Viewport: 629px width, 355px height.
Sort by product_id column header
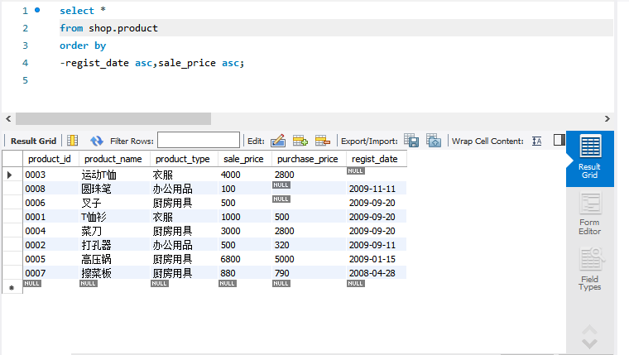tap(50, 159)
